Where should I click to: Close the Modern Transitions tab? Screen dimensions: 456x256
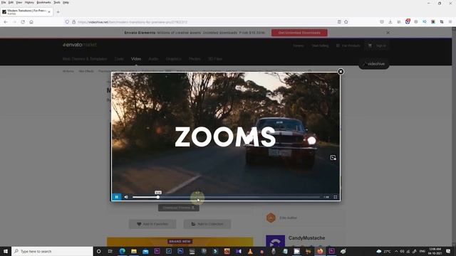(x=49, y=12)
